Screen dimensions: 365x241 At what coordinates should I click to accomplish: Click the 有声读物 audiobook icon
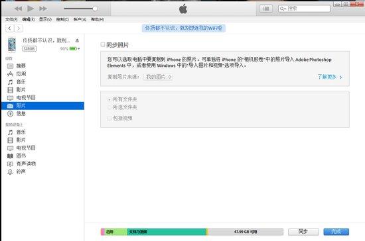pos(10,164)
